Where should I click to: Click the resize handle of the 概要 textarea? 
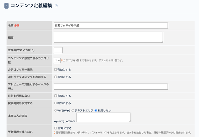point(162,42)
